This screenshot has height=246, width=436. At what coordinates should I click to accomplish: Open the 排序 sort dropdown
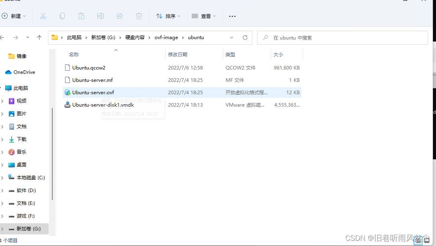tap(168, 16)
